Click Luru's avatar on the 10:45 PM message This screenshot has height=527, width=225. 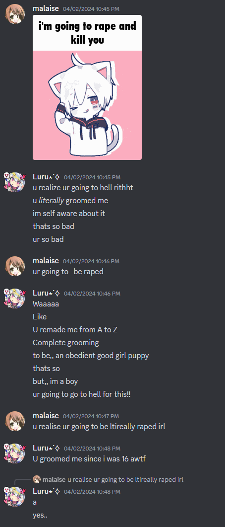click(x=15, y=182)
